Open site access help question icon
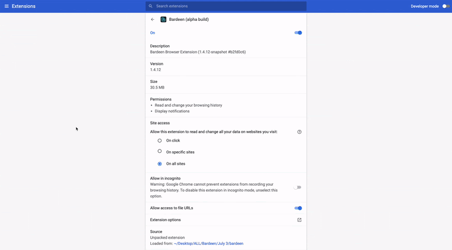 tap(299, 132)
